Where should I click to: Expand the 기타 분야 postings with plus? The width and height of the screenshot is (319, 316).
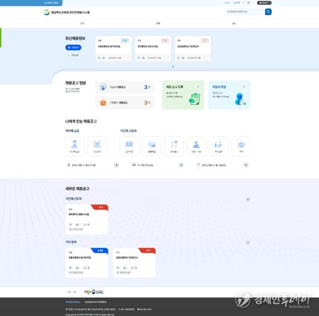(248, 242)
